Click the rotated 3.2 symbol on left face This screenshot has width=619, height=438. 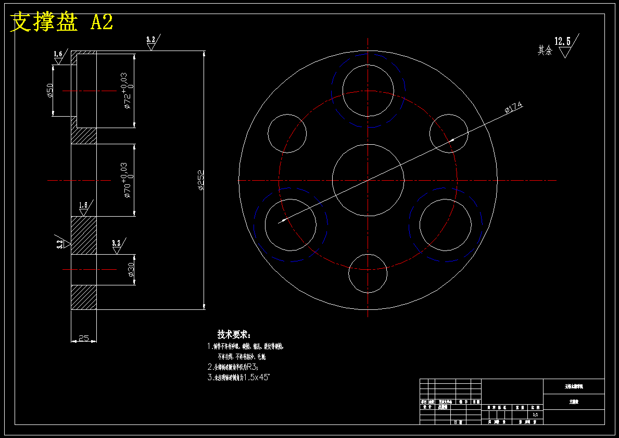64,243
